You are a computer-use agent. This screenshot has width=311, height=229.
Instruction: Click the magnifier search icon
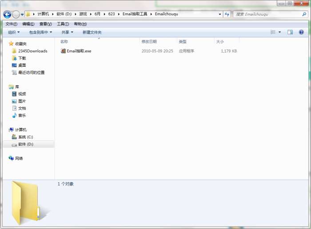[304, 14]
